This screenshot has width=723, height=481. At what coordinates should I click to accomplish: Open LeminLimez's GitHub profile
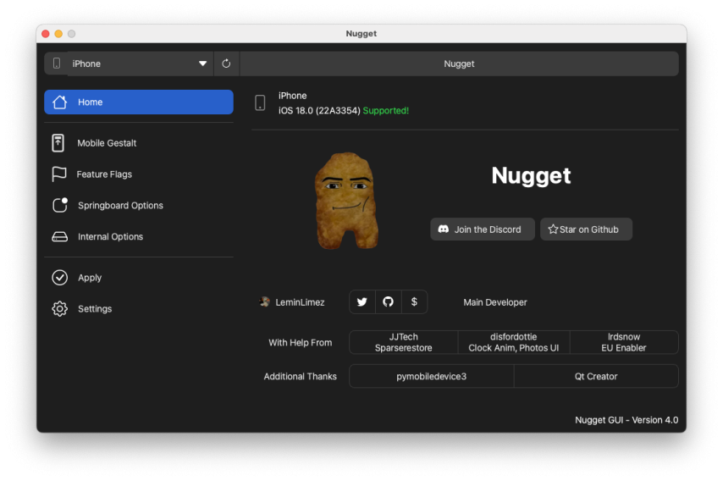click(389, 302)
